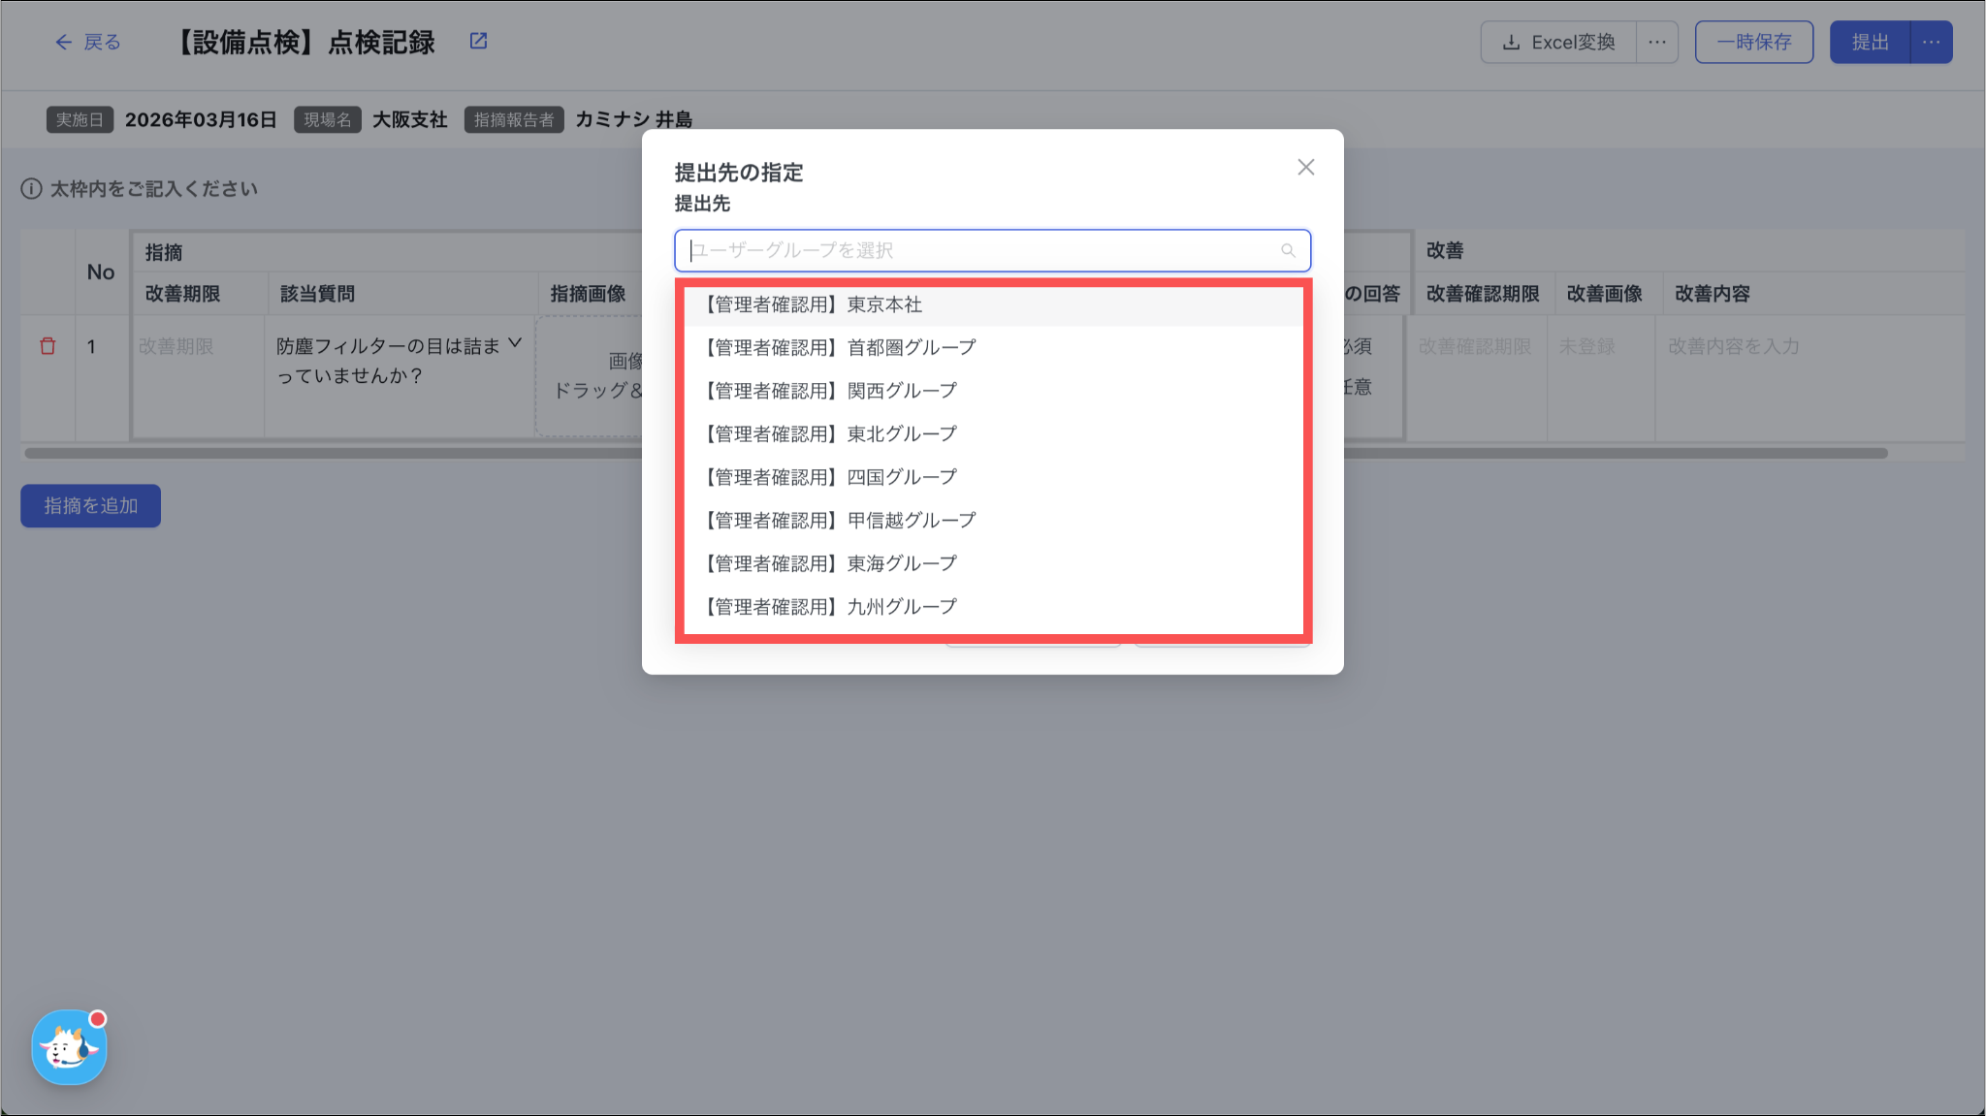Choose 九州グループ option
This screenshot has width=1986, height=1116.
point(829,607)
